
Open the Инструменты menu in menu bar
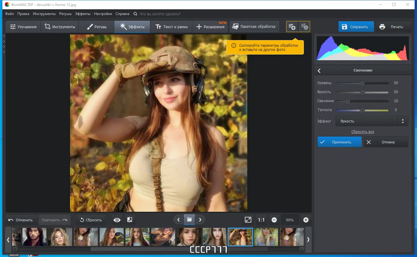click(x=44, y=14)
